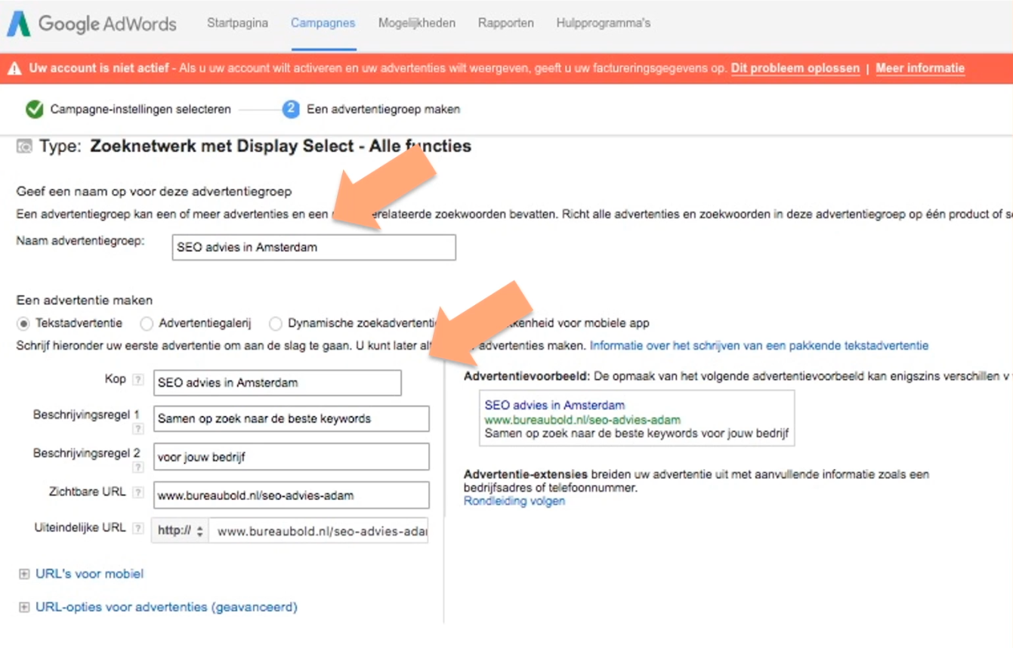Select the 'Dynamische zoekadvertentie' radio button
Screen dimensions: 1013x648
(x=276, y=323)
